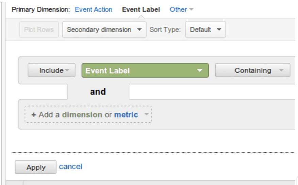Click the Default dropdown arrow icon

(x=219, y=29)
